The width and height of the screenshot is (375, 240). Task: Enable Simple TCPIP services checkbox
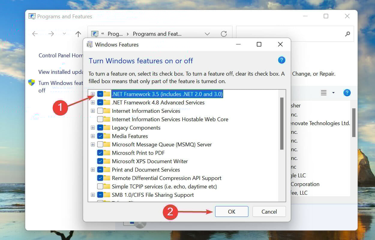click(100, 186)
